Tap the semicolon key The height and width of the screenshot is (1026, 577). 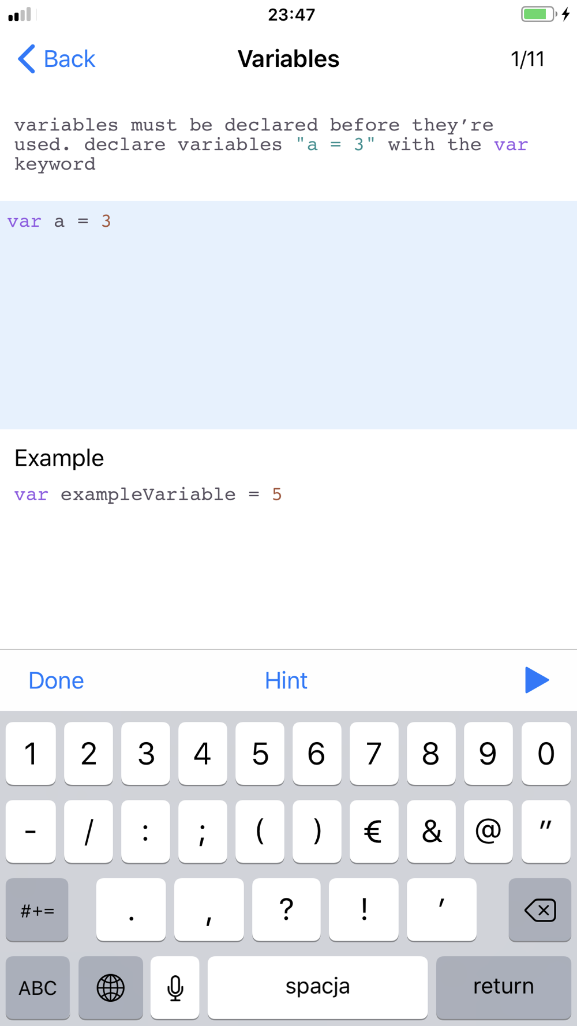tap(203, 832)
